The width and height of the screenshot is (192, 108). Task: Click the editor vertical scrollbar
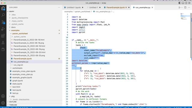[191, 35]
